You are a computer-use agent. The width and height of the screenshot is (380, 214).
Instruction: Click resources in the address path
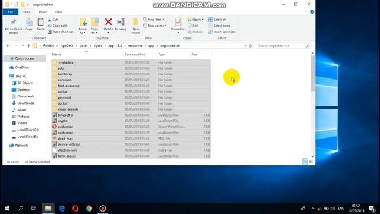click(x=135, y=46)
